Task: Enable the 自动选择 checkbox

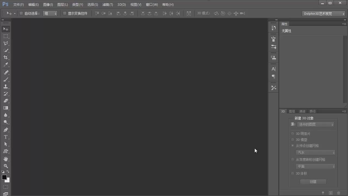Action: [21, 13]
